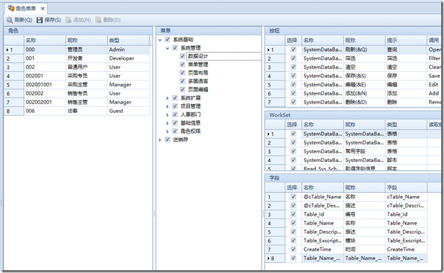Expand the 角色权限 tree node
Screen dimensions: 444x273
[168, 132]
